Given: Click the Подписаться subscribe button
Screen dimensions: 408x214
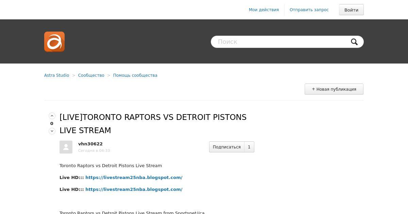Looking at the screenshot, I should (227, 147).
